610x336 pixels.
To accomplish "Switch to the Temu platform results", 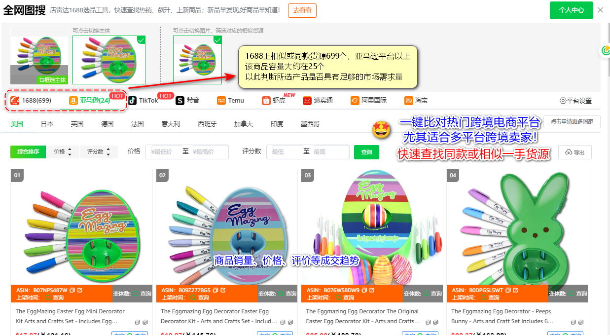I will [x=230, y=100].
